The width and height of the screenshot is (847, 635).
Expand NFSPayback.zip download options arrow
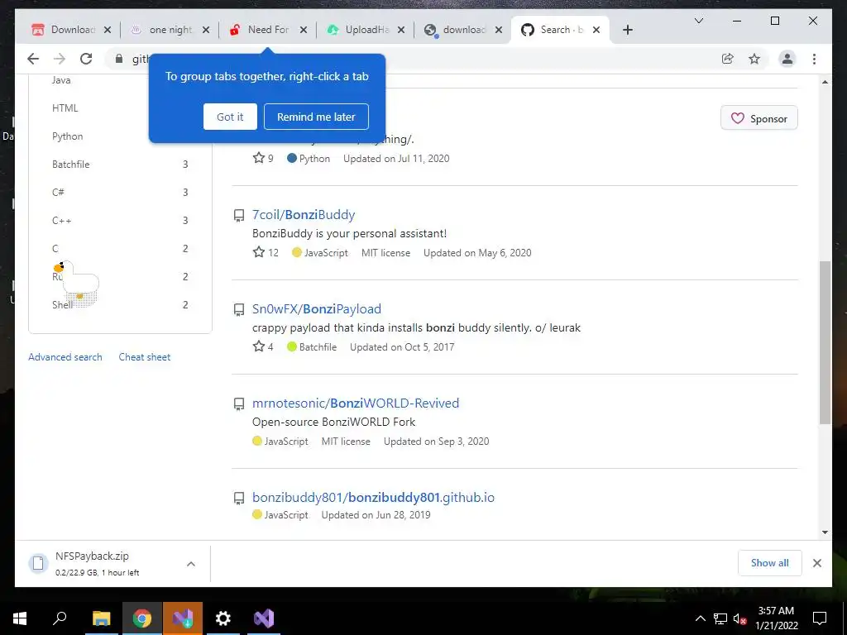pos(191,564)
